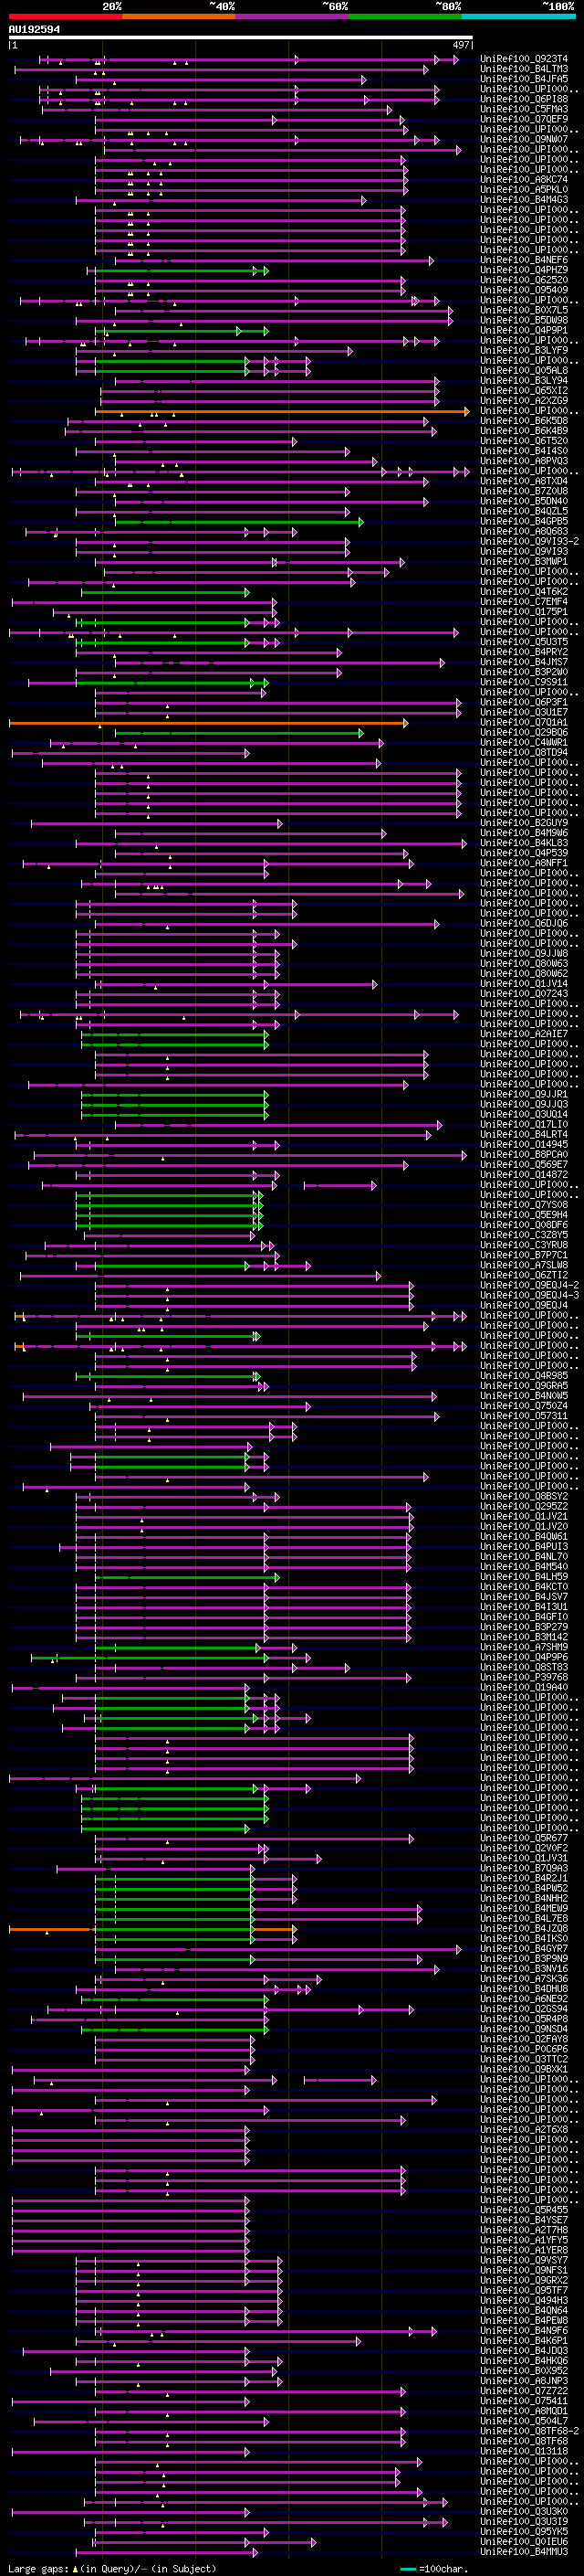Screen dimensions: 584x2576
Task: Select hit label UniRef100_A8NFF1
Action: coord(524,864)
